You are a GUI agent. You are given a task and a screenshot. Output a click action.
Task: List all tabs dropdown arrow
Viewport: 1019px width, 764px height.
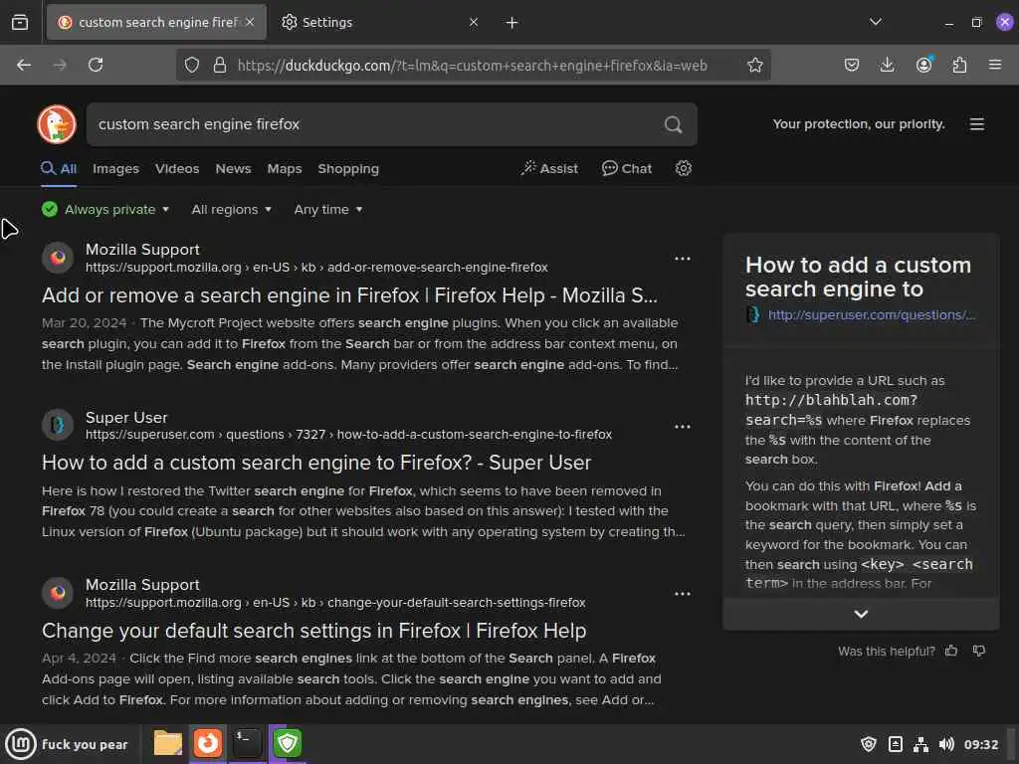[876, 22]
